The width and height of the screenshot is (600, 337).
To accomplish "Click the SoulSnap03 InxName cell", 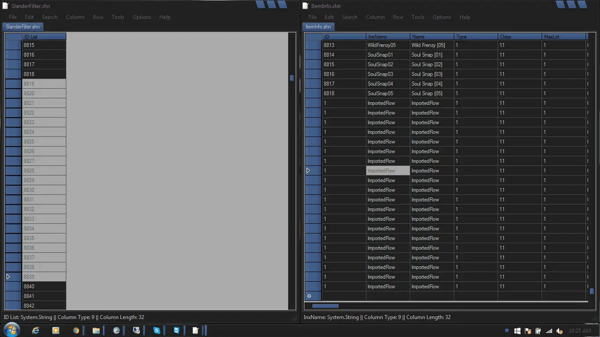I will point(388,74).
